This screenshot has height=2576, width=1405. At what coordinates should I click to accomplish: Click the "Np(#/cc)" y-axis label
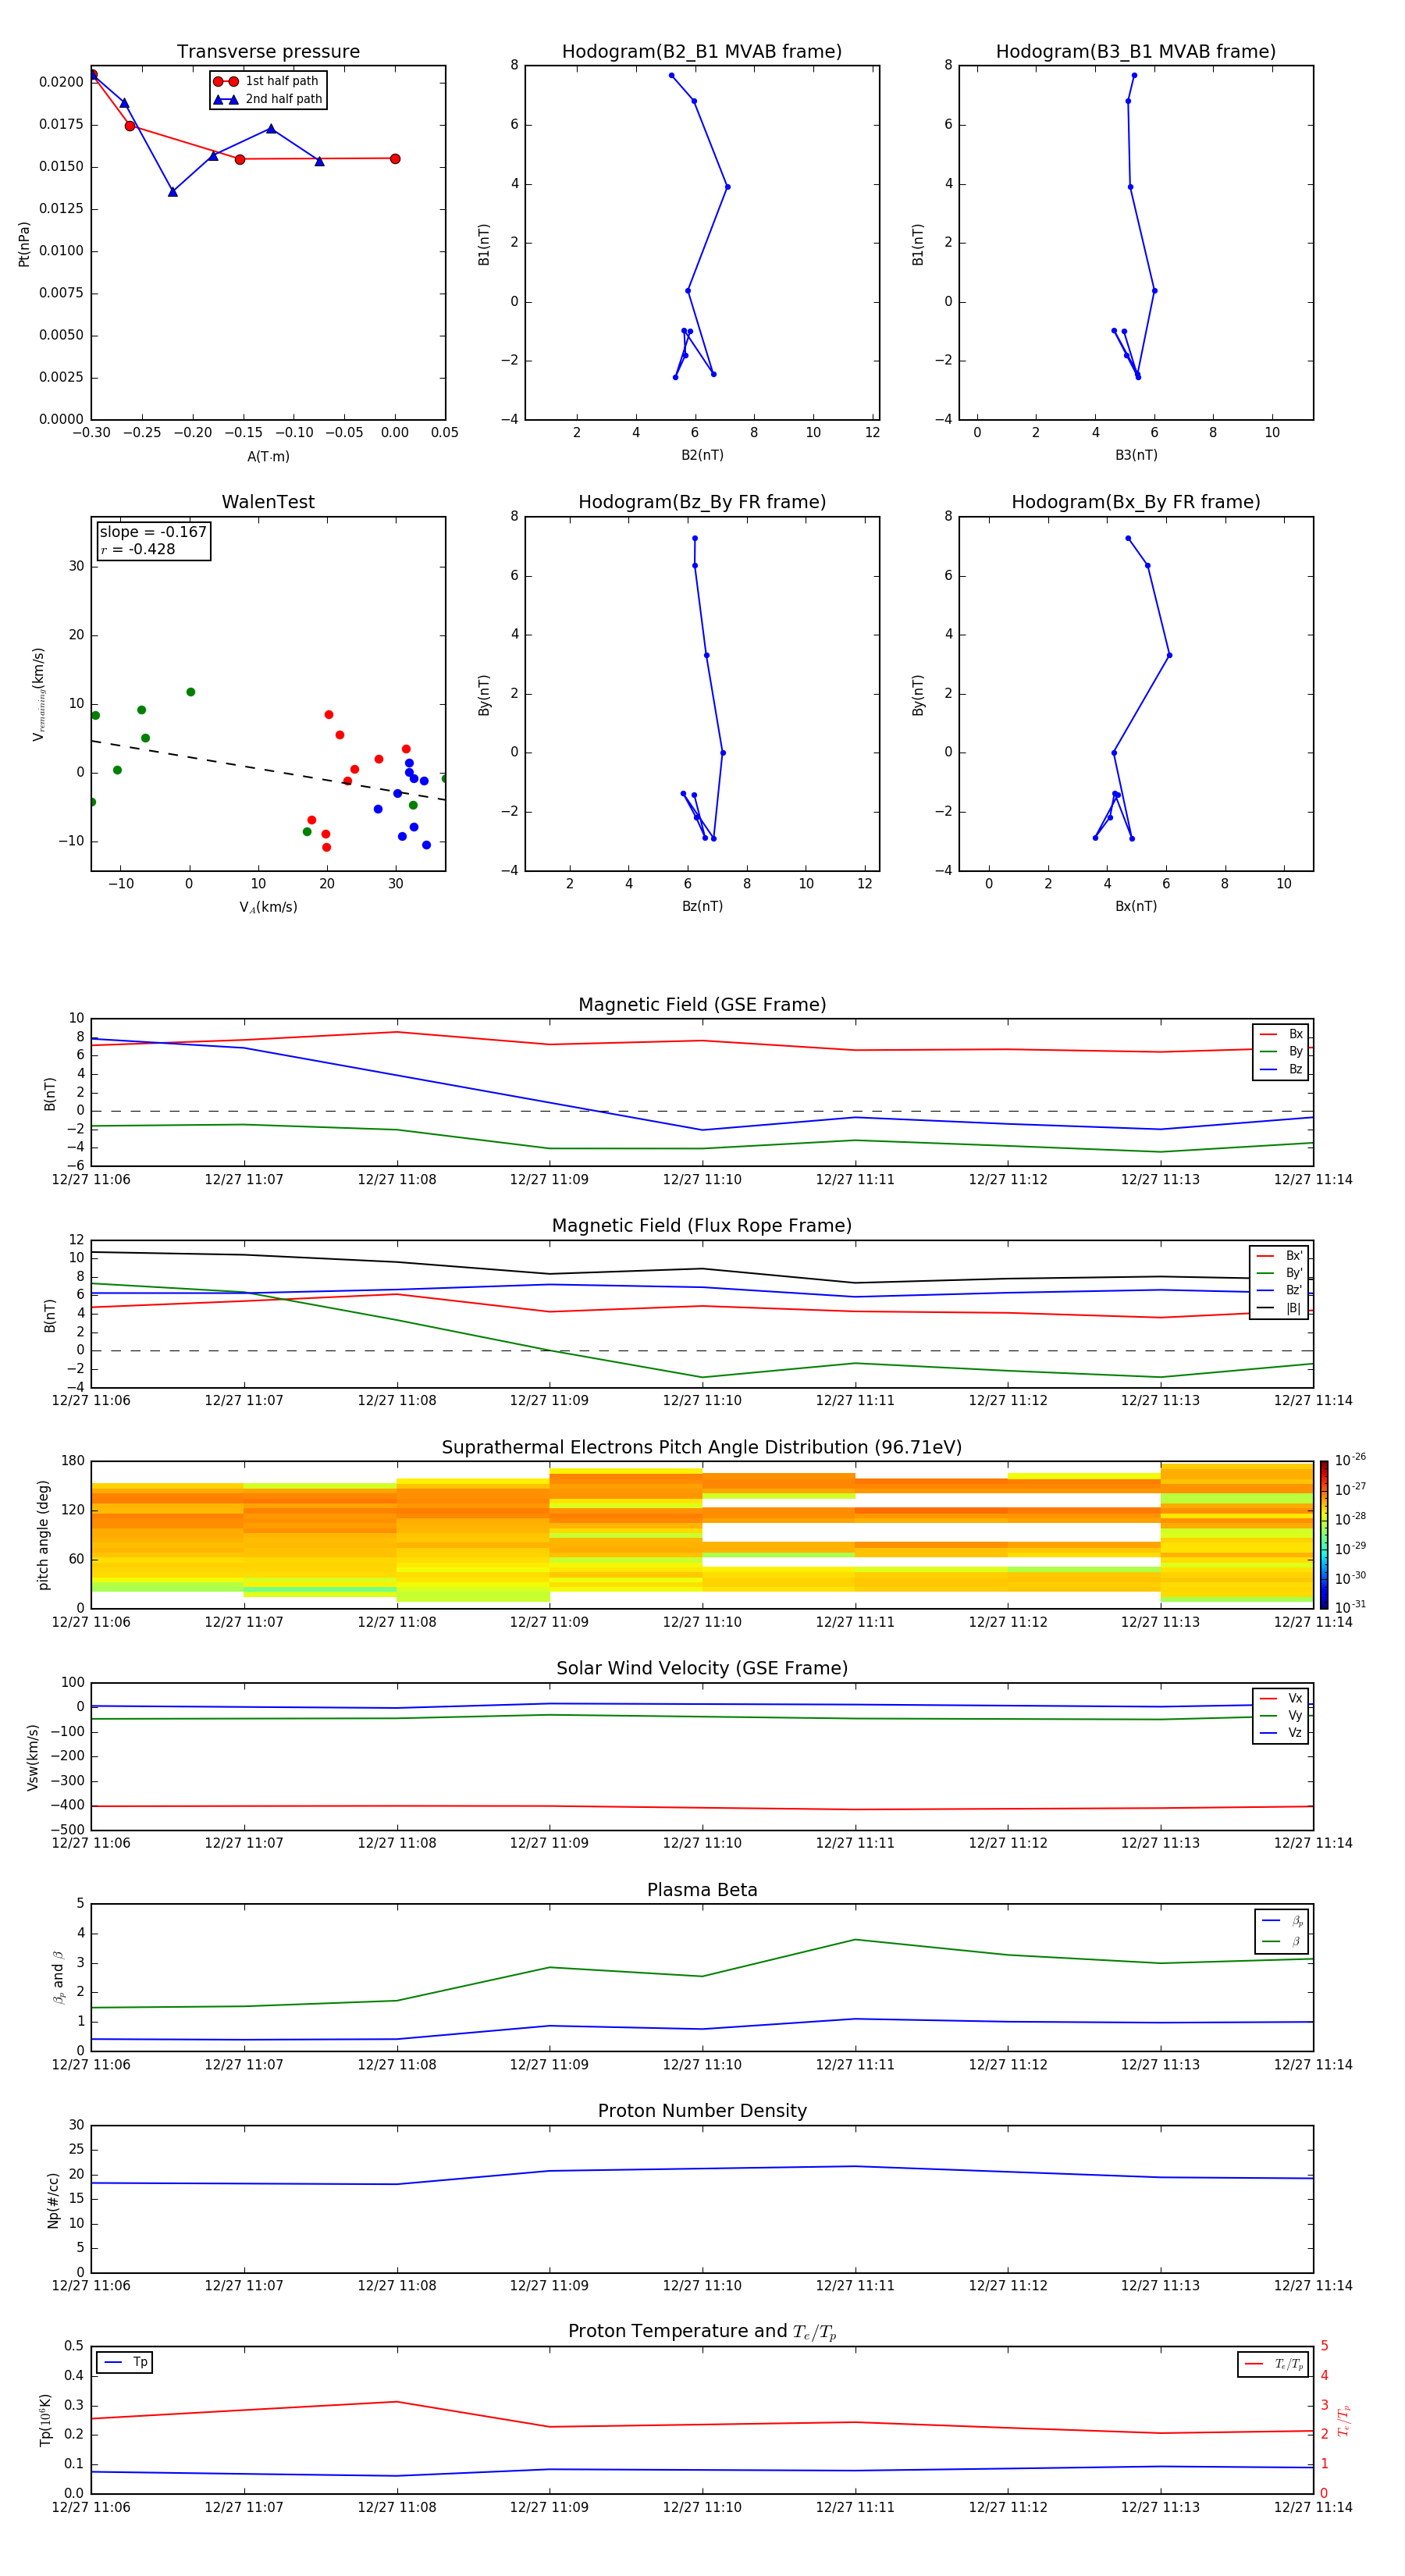(x=53, y=2200)
